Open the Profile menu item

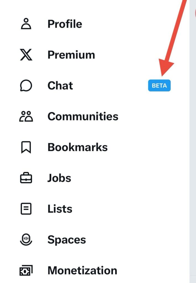tap(65, 24)
